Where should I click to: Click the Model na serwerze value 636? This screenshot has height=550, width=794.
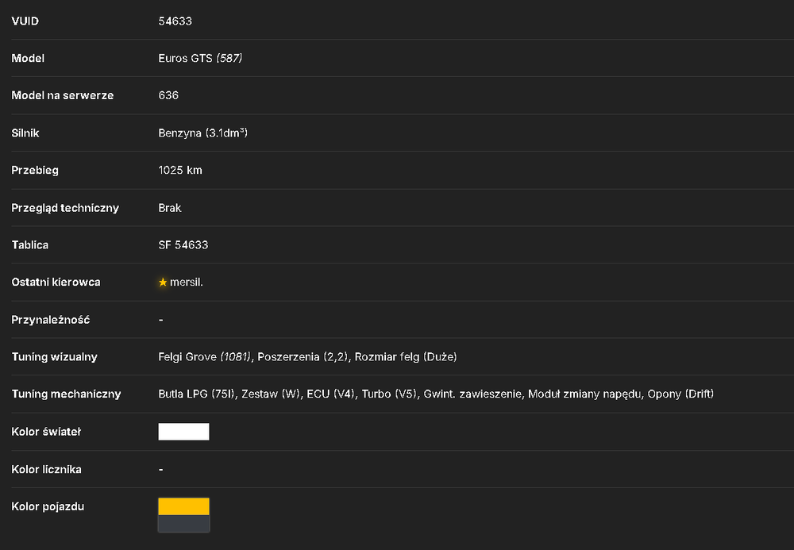168,95
